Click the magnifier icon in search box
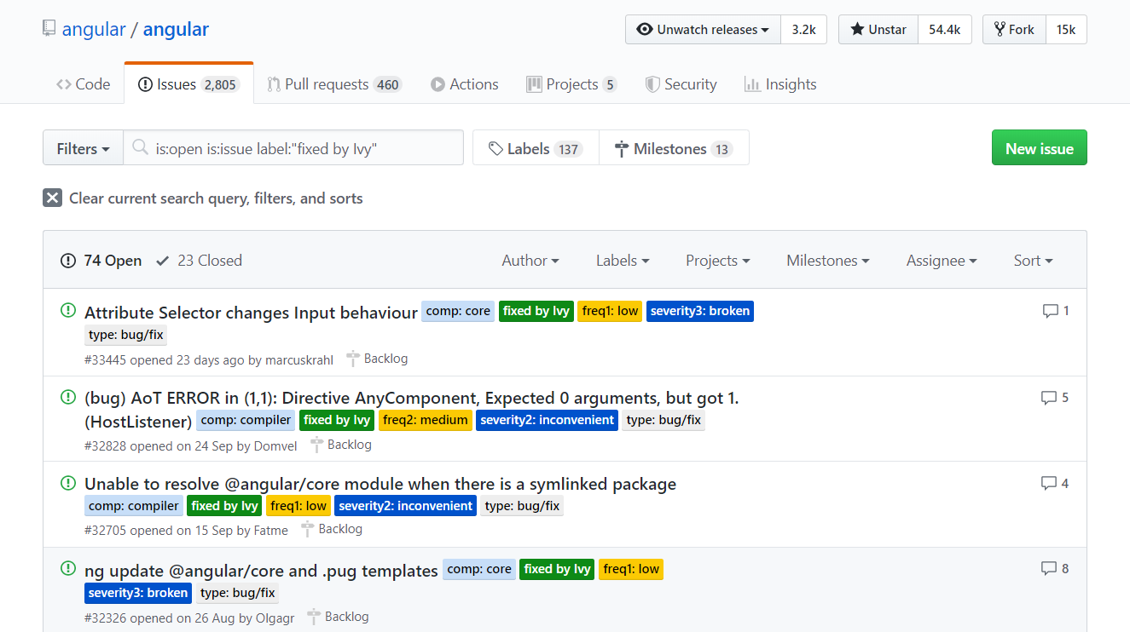 pyautogui.click(x=140, y=148)
